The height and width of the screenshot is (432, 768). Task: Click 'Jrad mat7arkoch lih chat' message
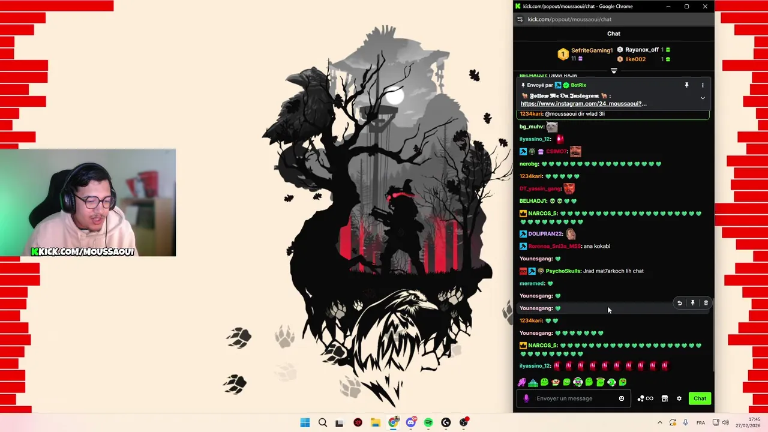[613, 271]
